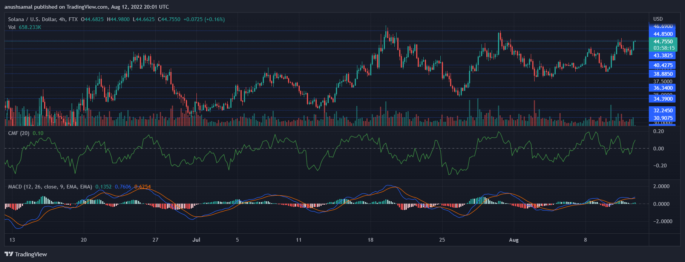Screen dimensions: 685x262
Task: Click the bar countdown timer 03:58:15
Action: pos(663,48)
